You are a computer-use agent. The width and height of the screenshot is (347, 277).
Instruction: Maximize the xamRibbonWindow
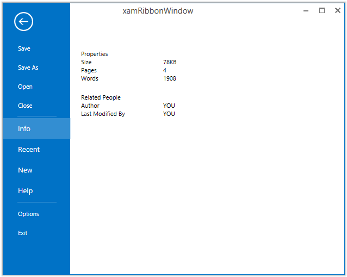(x=322, y=10)
